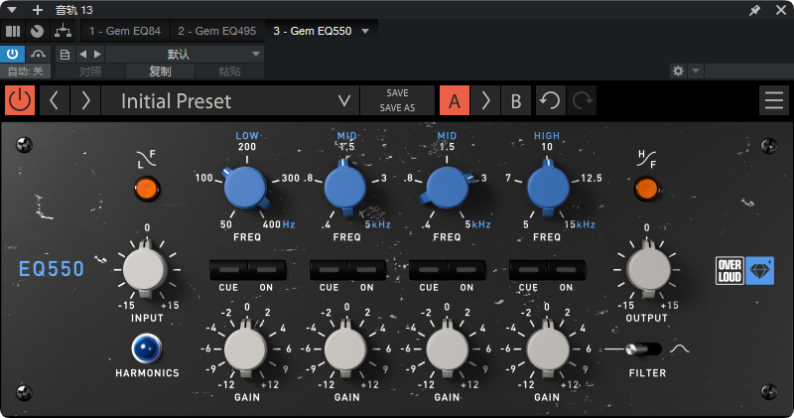Click the Overloud logo
The height and width of the screenshot is (418, 794).
coord(729,271)
